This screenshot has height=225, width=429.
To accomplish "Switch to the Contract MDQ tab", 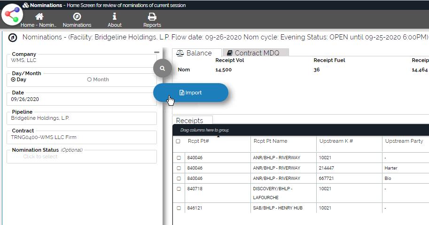I will click(256, 53).
